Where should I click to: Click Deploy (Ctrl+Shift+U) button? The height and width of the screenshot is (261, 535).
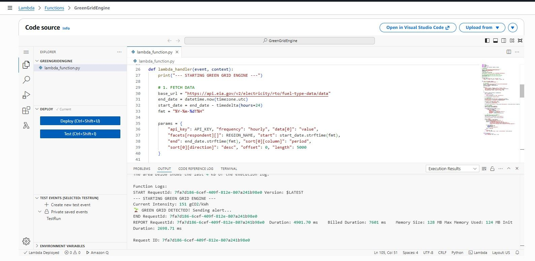pyautogui.click(x=80, y=121)
